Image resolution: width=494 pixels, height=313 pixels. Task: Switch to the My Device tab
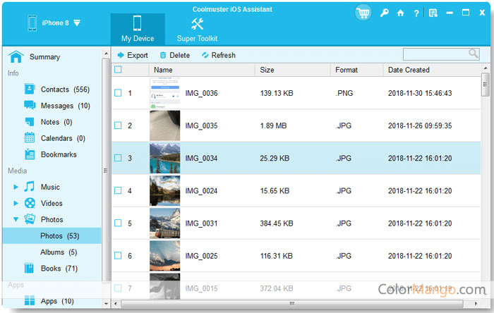coord(138,29)
